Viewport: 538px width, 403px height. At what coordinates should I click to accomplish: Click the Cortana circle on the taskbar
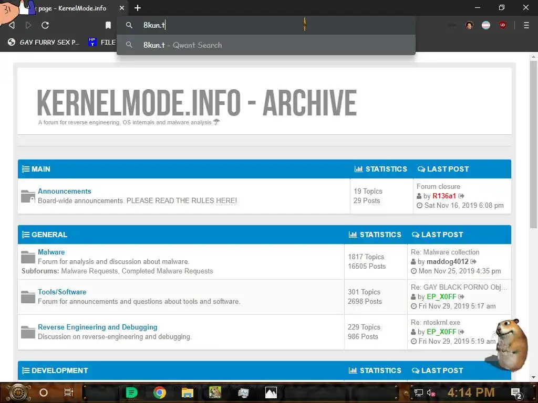point(43,393)
